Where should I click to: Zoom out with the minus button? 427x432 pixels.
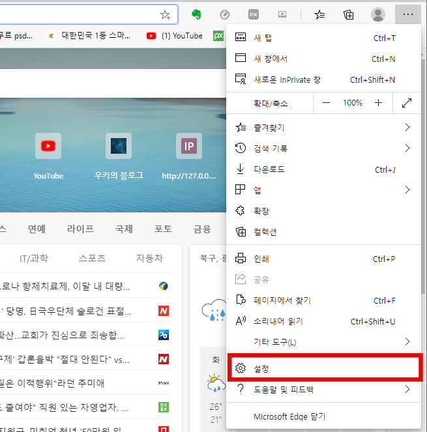(x=326, y=103)
